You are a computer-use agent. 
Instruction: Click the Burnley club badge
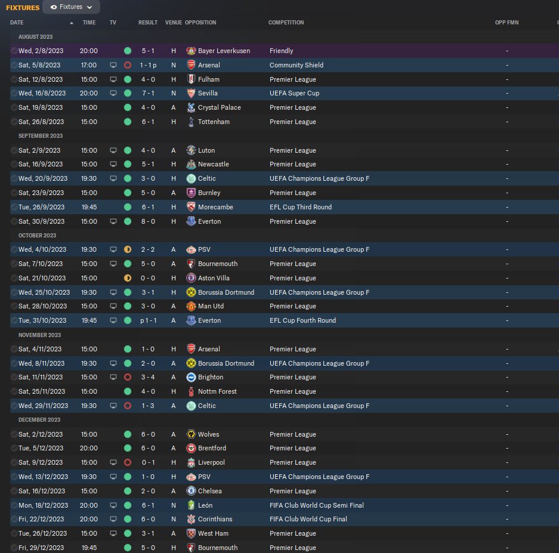[191, 193]
